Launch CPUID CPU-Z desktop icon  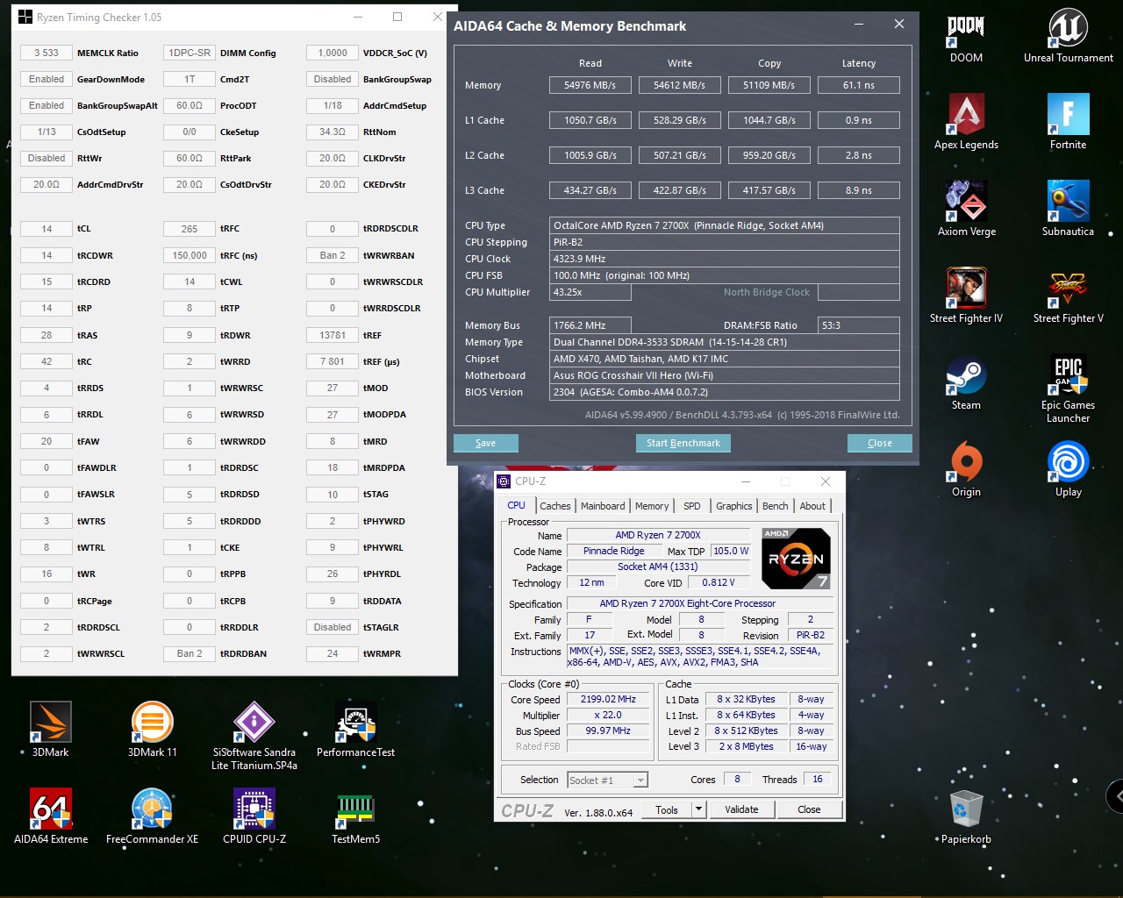coord(254,816)
